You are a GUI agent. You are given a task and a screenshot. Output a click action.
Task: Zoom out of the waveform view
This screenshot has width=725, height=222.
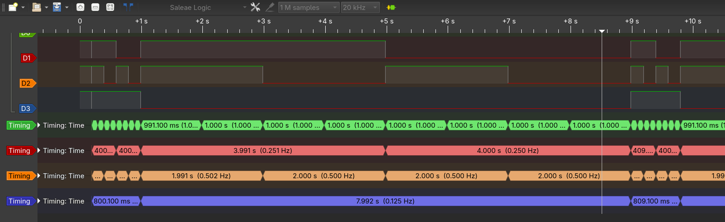95,7
